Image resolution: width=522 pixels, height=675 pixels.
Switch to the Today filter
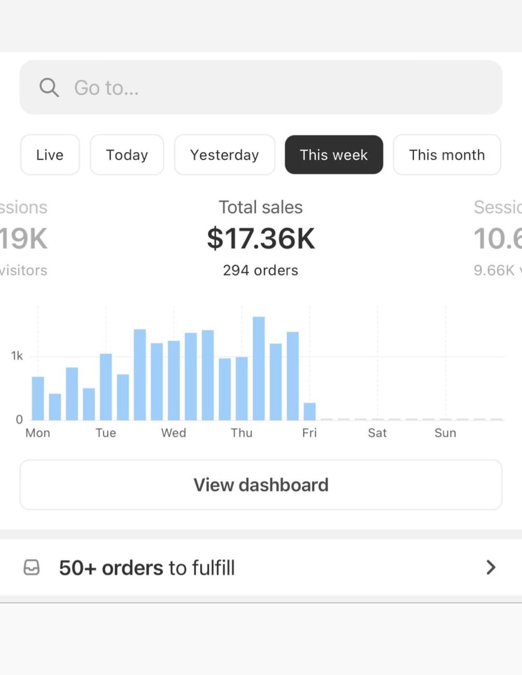(x=127, y=155)
